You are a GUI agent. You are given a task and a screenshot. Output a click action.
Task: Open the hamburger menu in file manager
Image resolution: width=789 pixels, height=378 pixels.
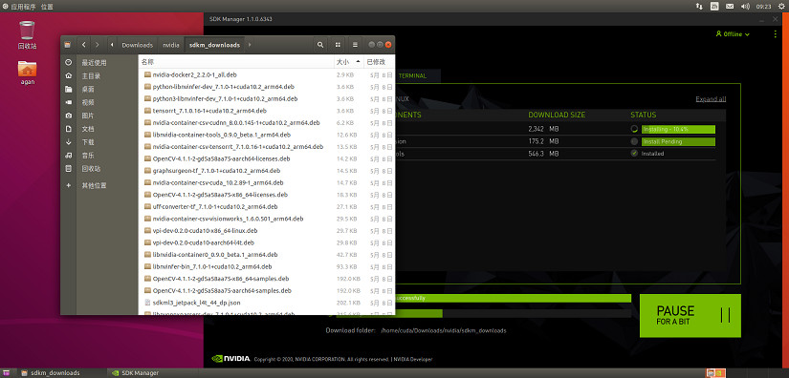tap(355, 45)
